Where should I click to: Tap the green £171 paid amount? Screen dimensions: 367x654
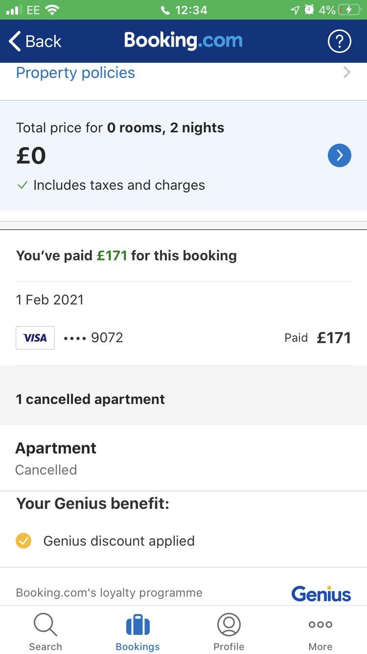click(x=112, y=255)
